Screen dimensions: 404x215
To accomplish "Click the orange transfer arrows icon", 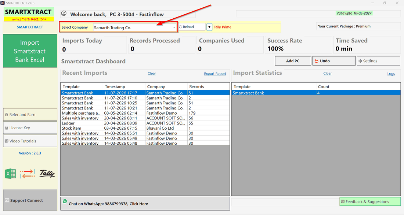I will [28, 174].
